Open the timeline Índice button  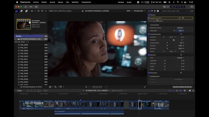point(20,91)
